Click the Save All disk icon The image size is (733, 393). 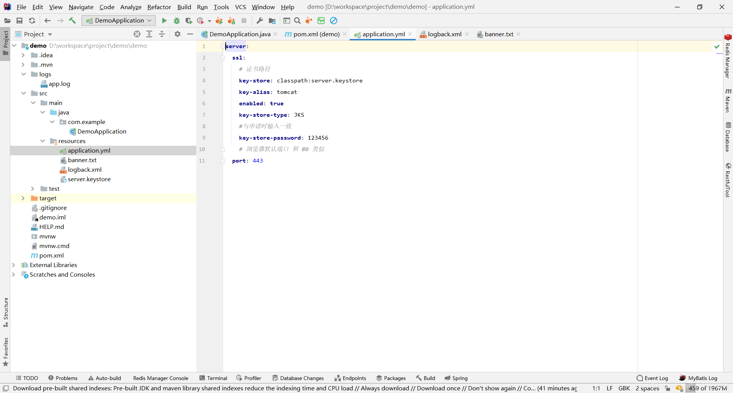pyautogui.click(x=19, y=21)
